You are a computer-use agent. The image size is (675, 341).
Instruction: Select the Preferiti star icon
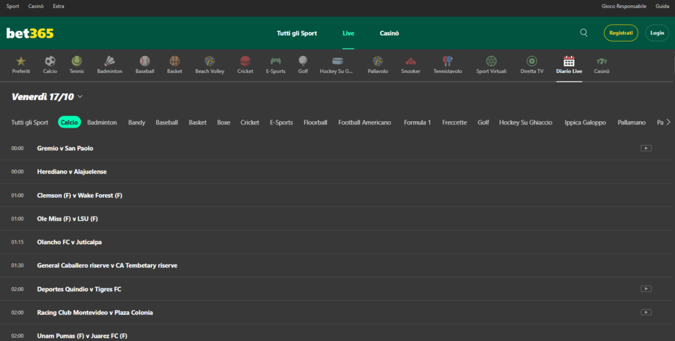21,61
